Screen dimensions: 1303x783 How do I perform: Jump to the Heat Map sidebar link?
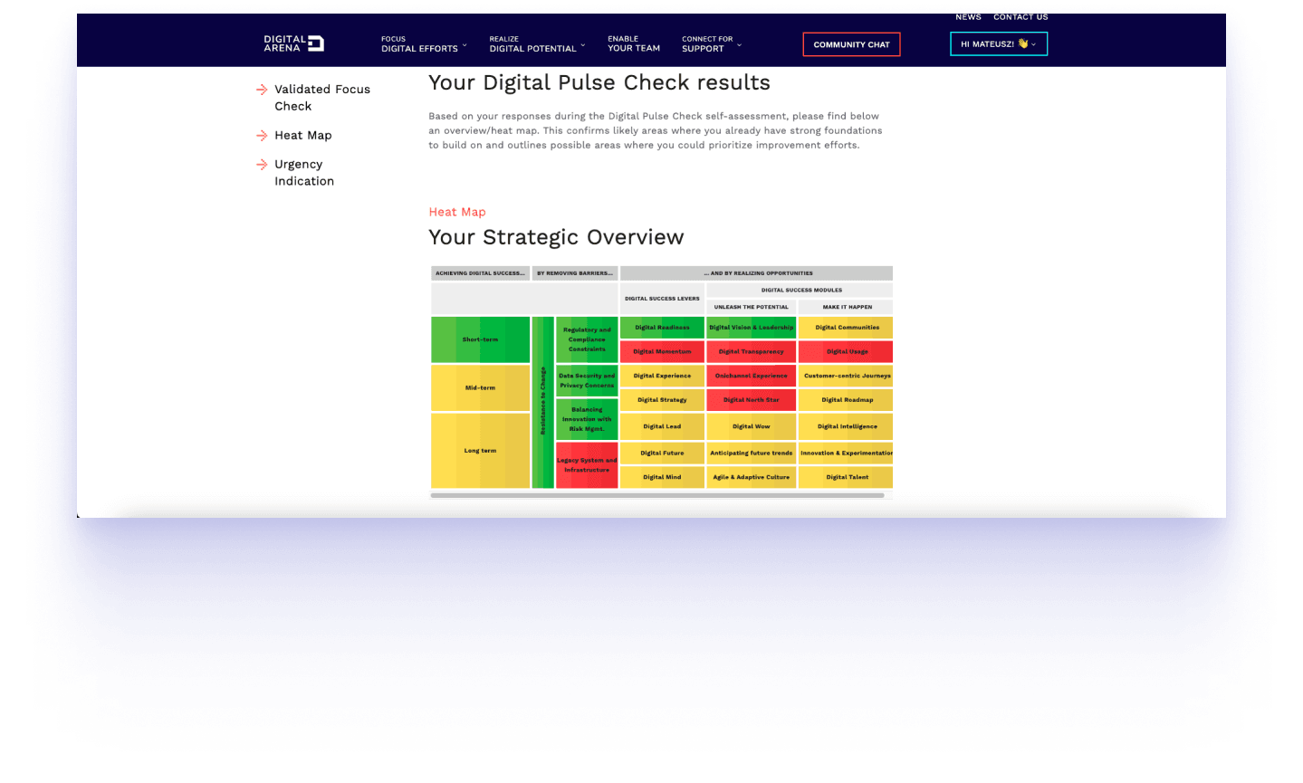click(x=303, y=136)
